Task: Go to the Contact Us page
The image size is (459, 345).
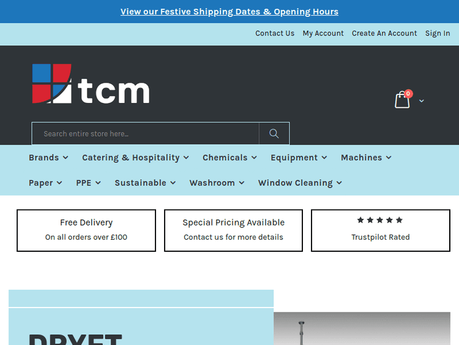Action: tap(275, 34)
